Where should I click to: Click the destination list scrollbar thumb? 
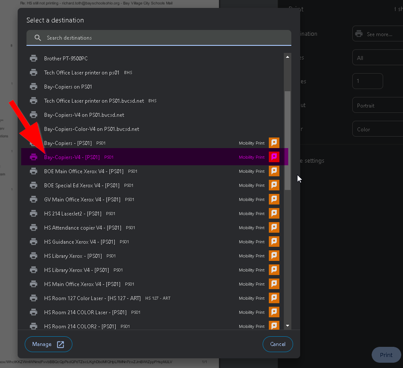[x=287, y=141]
